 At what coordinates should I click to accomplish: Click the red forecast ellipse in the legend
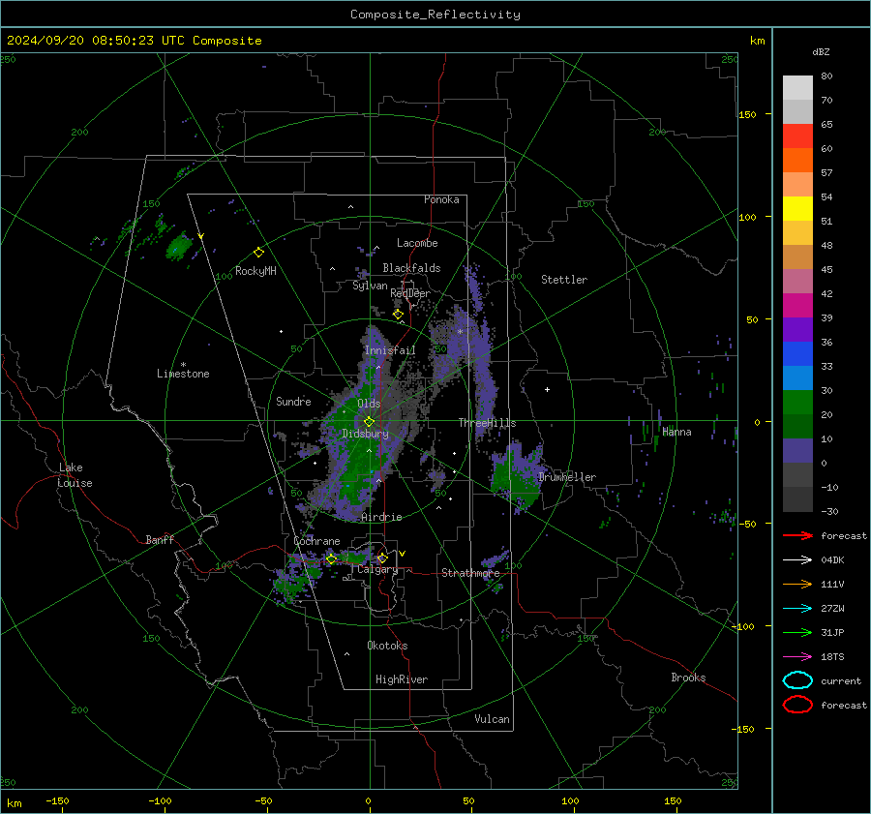(x=797, y=705)
